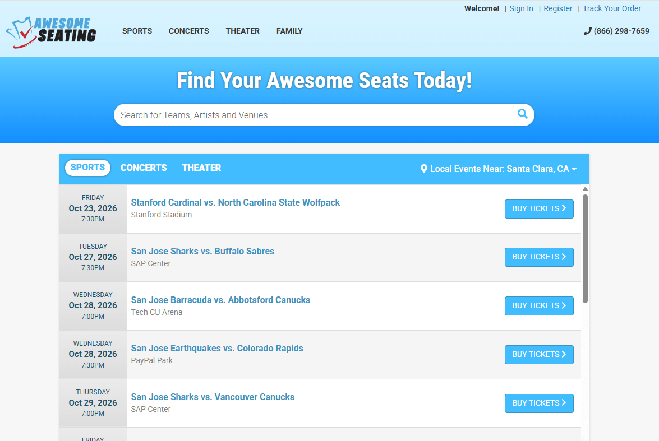The image size is (659, 441).
Task: Open San Jose Earthquakes vs. Colorado Rapids event
Action: [217, 348]
